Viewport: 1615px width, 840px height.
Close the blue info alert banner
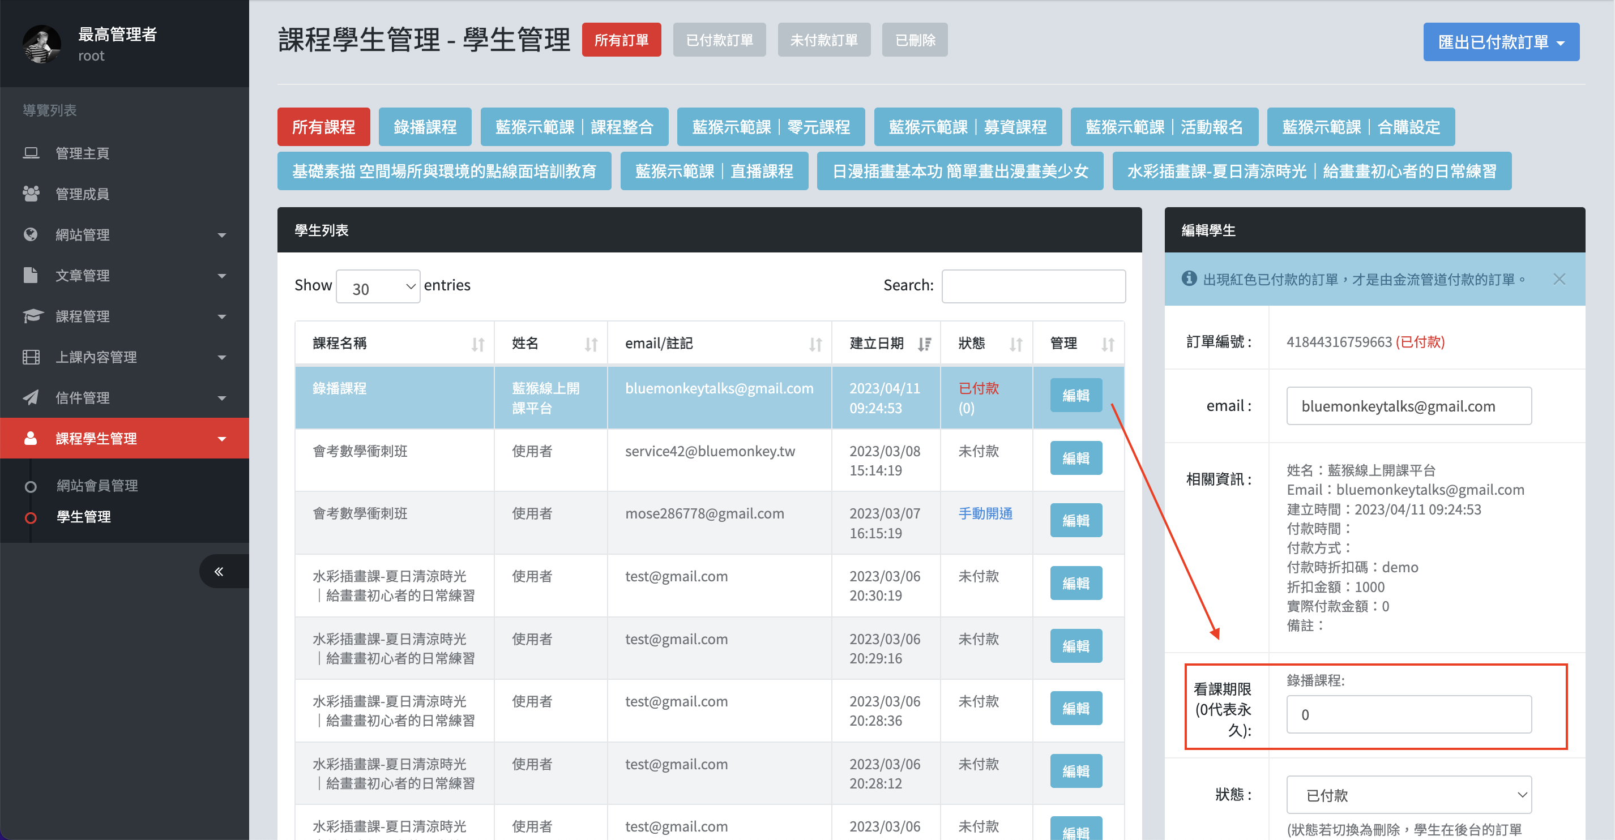tap(1559, 279)
